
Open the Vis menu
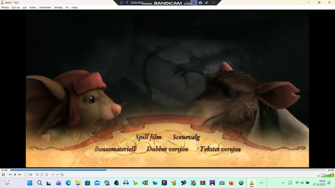pyautogui.click(x=67, y=7)
